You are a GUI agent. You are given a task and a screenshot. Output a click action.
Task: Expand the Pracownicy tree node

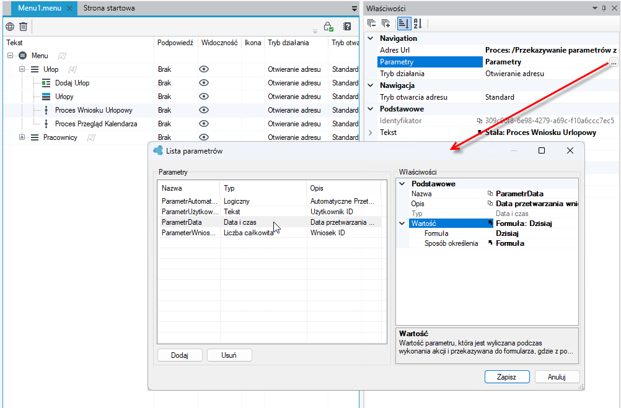coord(22,137)
